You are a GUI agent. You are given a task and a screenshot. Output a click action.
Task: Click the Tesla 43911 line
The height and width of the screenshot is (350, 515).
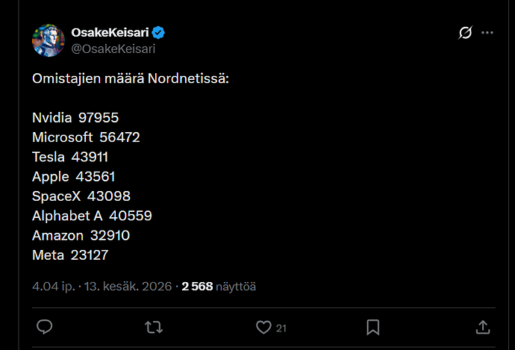(x=70, y=157)
